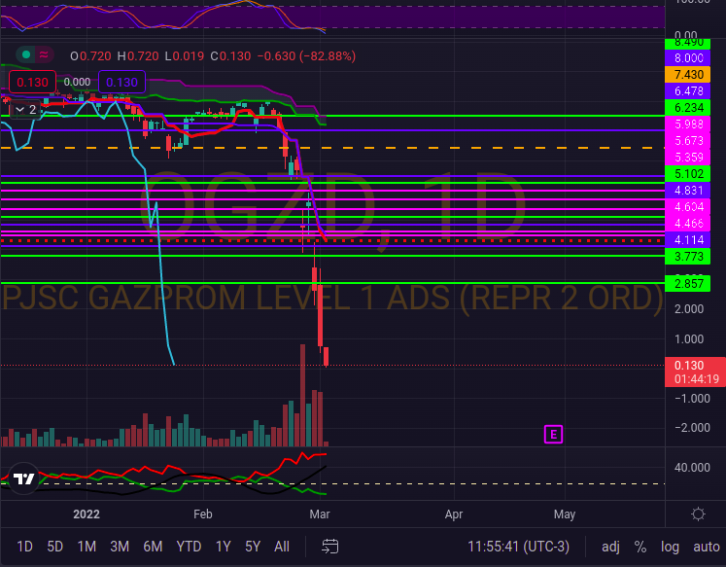Click the 8.000 purple price label
This screenshot has height=567, width=726.
688,58
